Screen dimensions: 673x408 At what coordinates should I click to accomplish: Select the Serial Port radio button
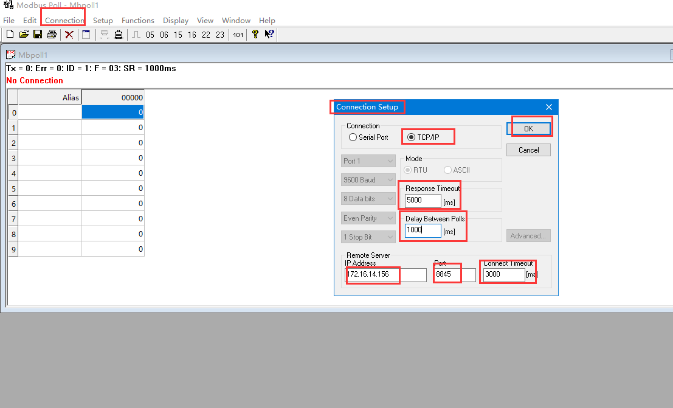tap(353, 137)
